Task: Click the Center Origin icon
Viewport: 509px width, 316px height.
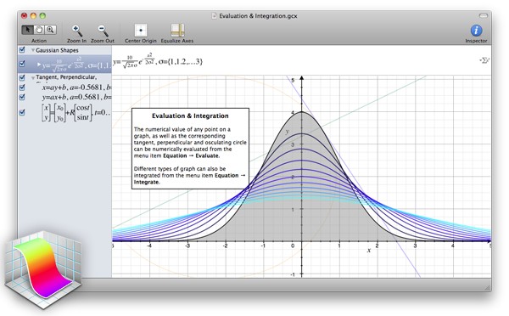Action: pos(141,31)
